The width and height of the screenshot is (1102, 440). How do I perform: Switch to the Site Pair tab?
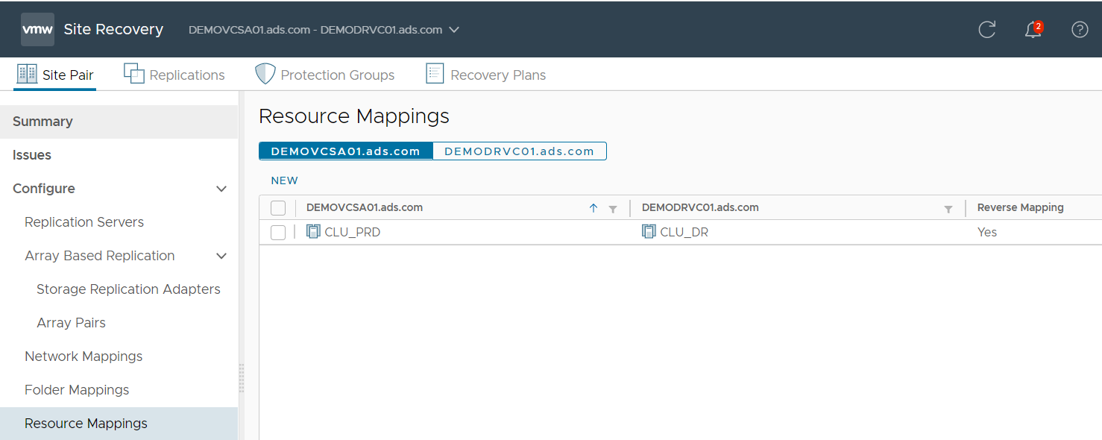55,75
